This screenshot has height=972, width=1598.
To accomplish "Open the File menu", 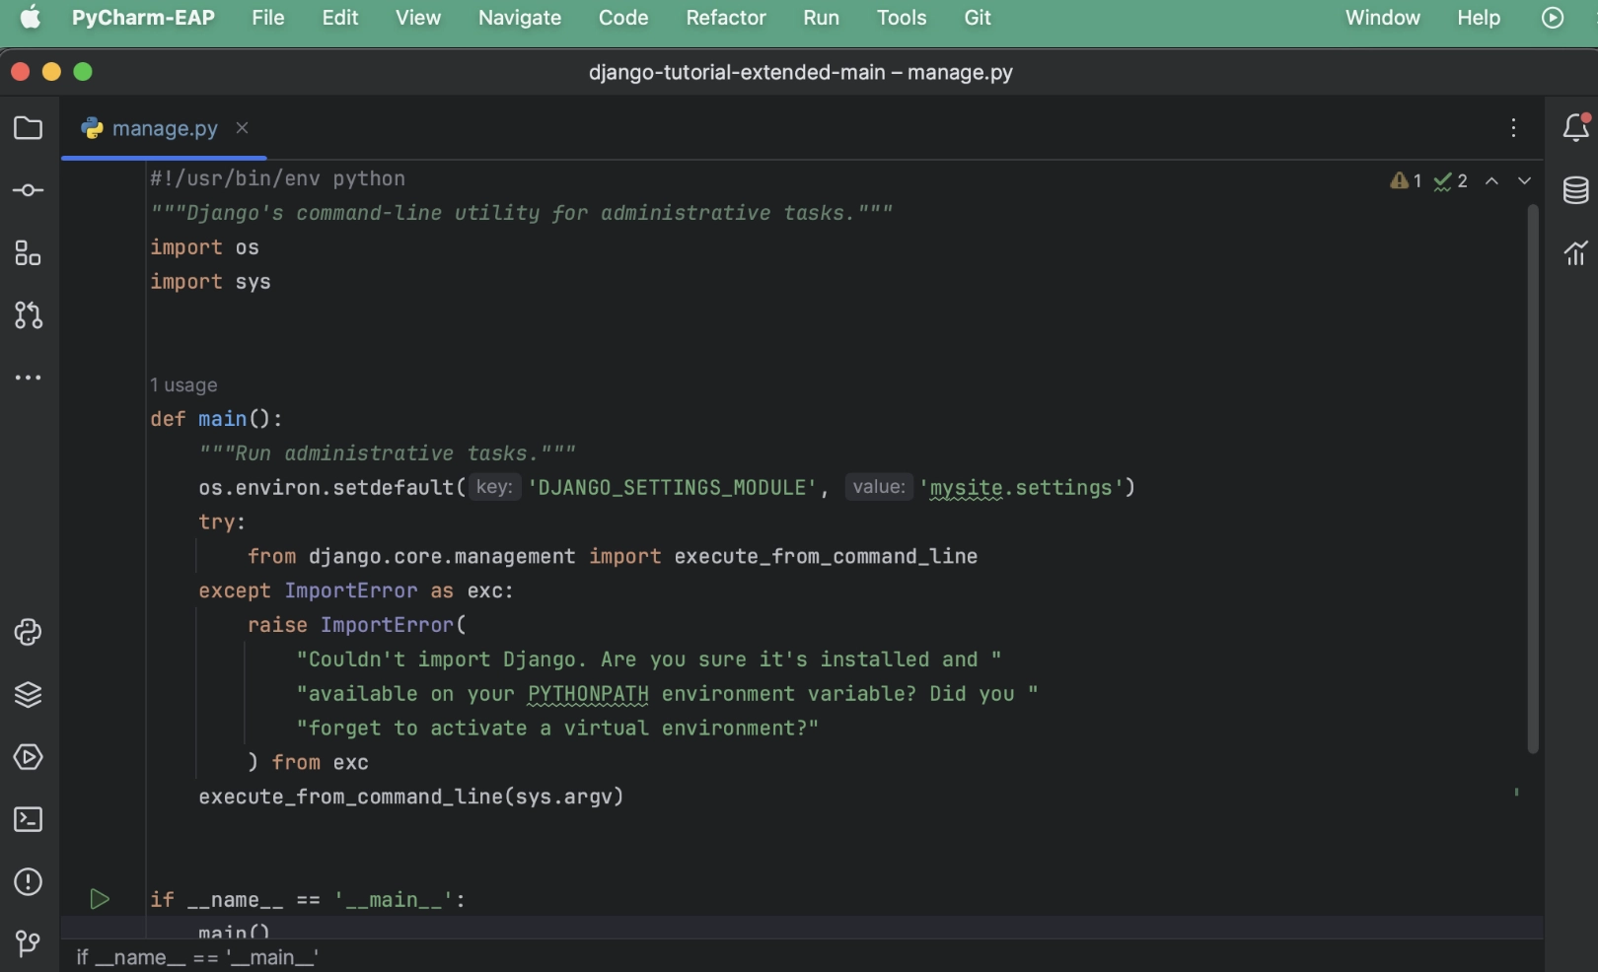I will [x=268, y=18].
